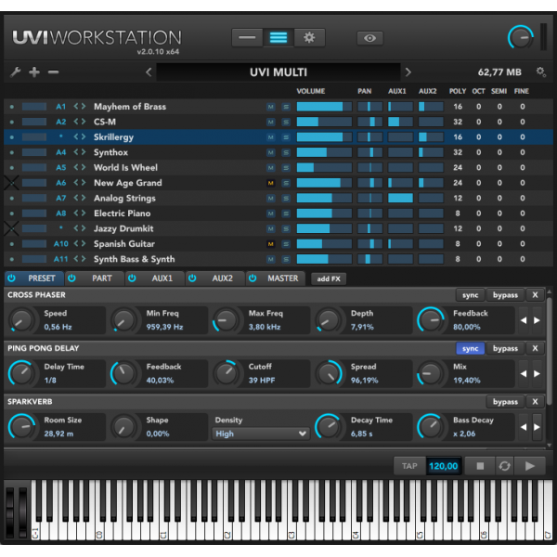Load the previous multi with the left arrow
Viewport: 557px width, 557px height.
(149, 72)
